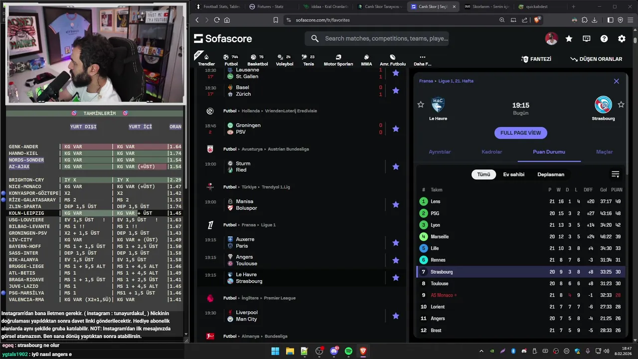This screenshot has width=638, height=359.
Task: Go to browser home page
Action: pos(227,20)
